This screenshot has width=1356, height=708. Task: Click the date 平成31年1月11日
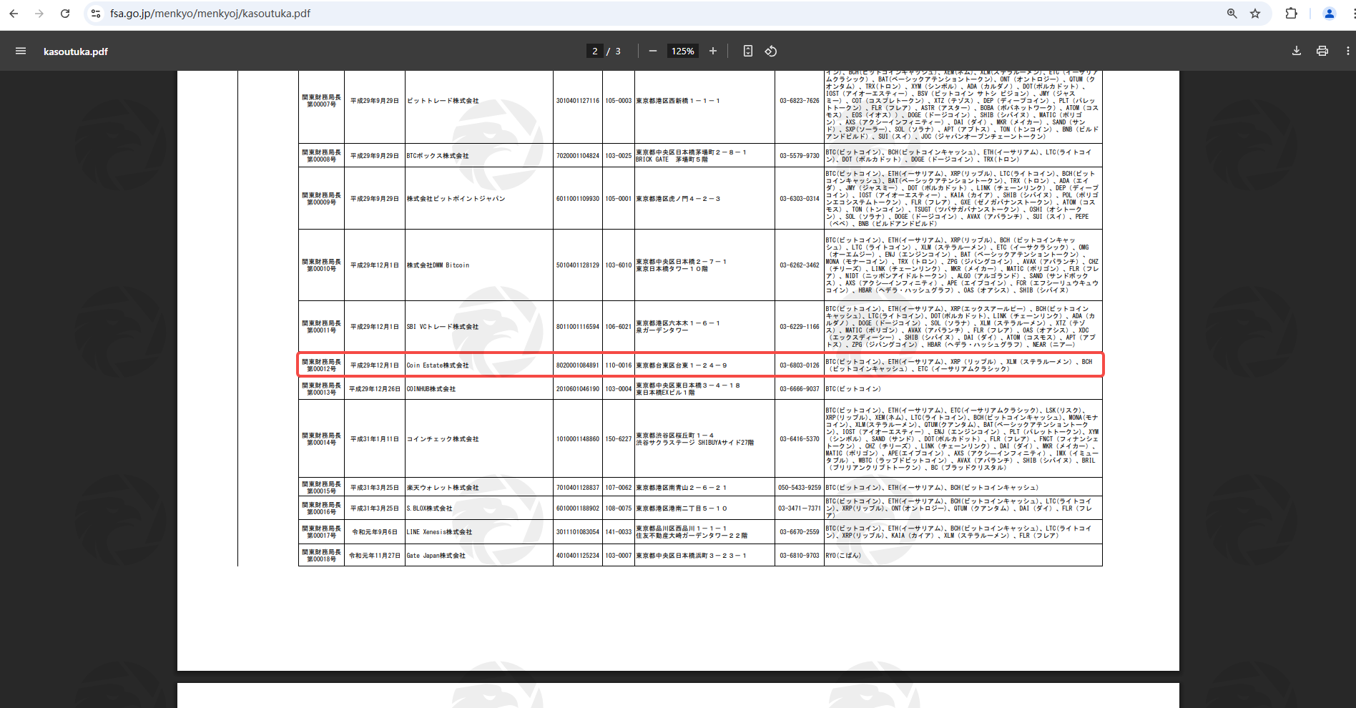(375, 439)
